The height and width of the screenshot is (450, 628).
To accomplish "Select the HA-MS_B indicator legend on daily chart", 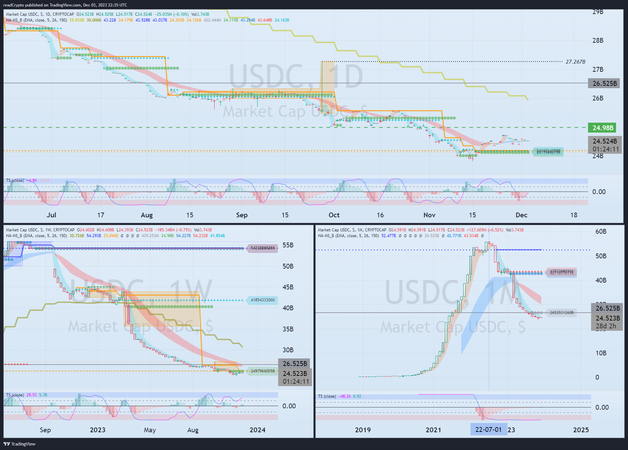I will [x=37, y=20].
